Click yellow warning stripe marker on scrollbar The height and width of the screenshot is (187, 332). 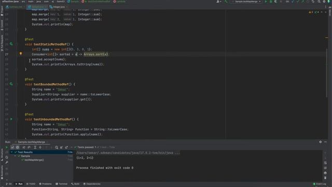(x=326, y=38)
